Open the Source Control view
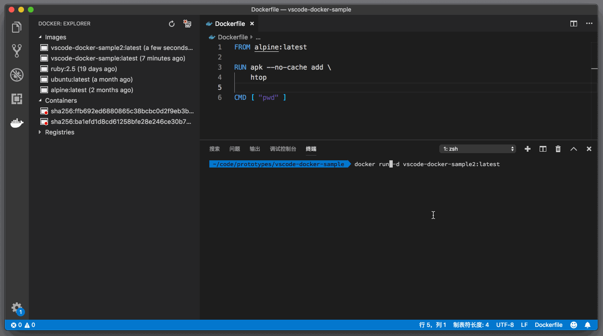 click(17, 51)
